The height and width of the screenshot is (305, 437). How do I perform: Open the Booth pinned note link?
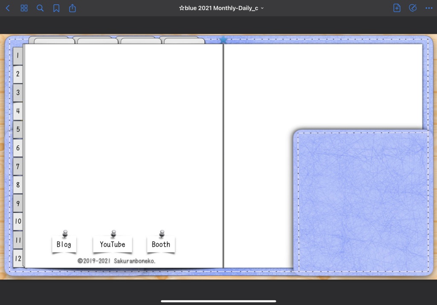tap(161, 244)
